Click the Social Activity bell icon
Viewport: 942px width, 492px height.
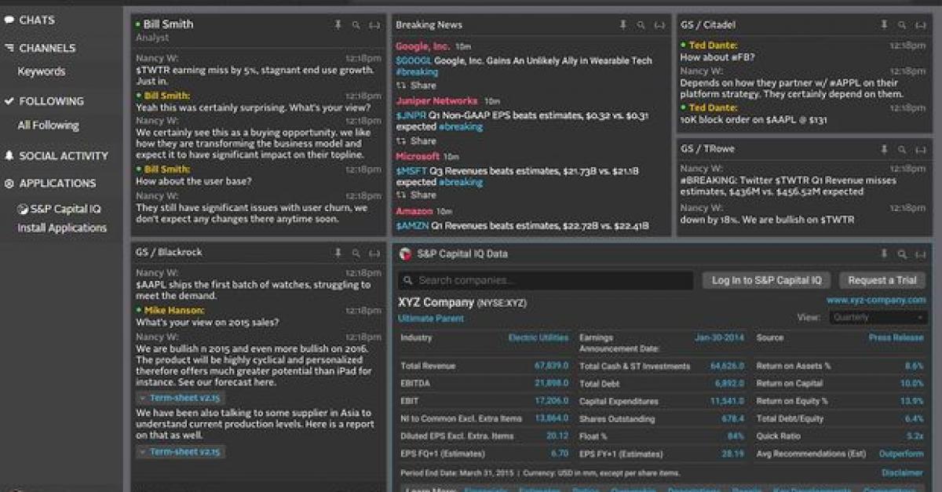click(x=9, y=155)
